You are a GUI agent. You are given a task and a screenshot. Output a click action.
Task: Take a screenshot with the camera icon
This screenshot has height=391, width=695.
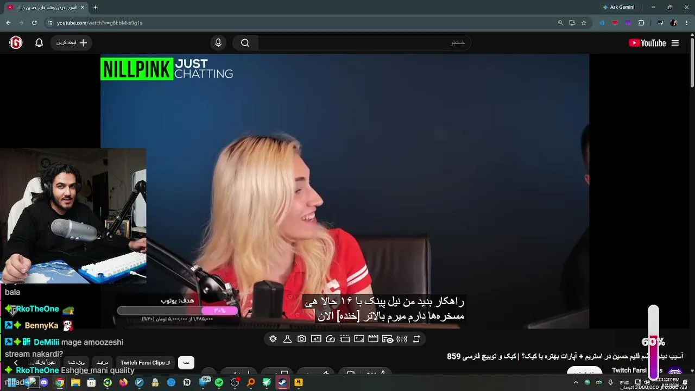tap(301, 339)
